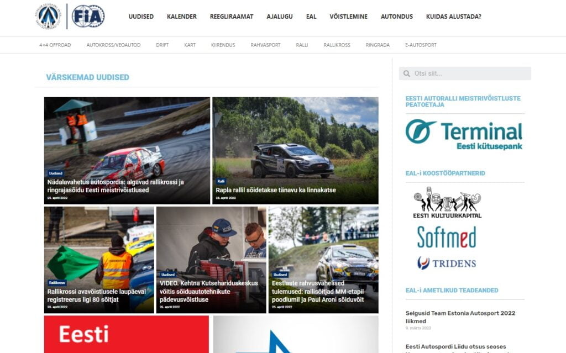Open the Softmed partner logo
Viewport: 566px width, 353px height.
[446, 237]
